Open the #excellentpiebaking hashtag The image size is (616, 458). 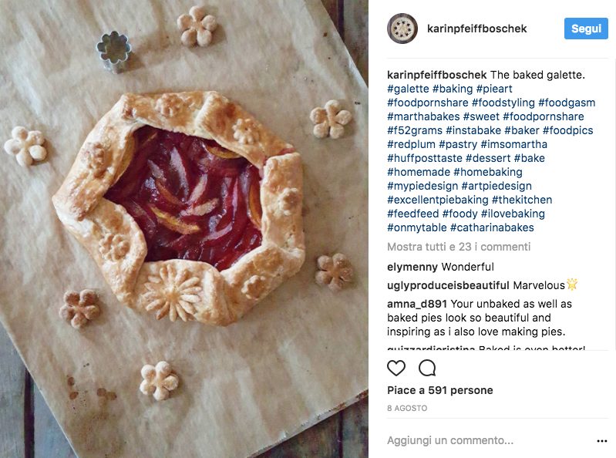click(x=438, y=200)
